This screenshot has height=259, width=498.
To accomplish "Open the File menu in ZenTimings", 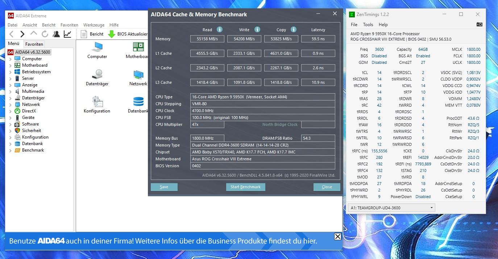I will coord(354,25).
